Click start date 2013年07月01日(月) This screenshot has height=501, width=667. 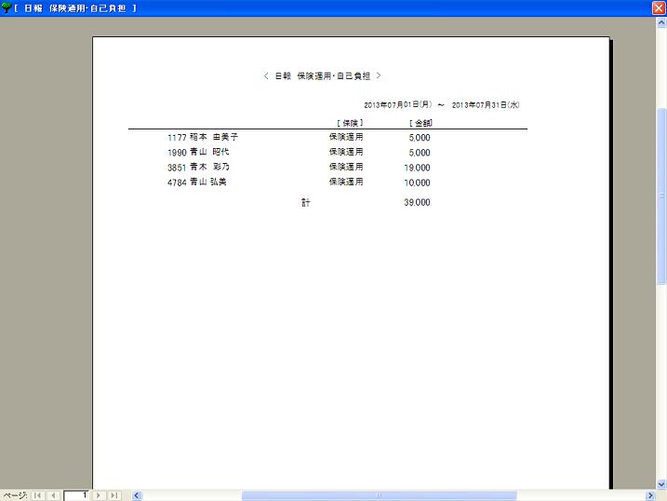398,104
